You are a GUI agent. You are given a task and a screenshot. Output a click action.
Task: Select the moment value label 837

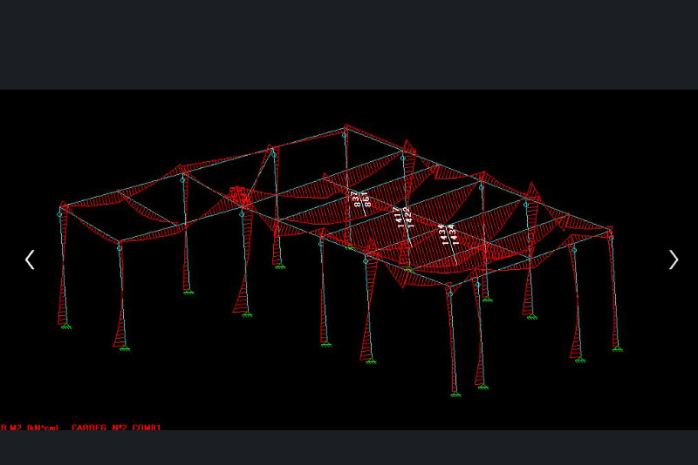[355, 199]
